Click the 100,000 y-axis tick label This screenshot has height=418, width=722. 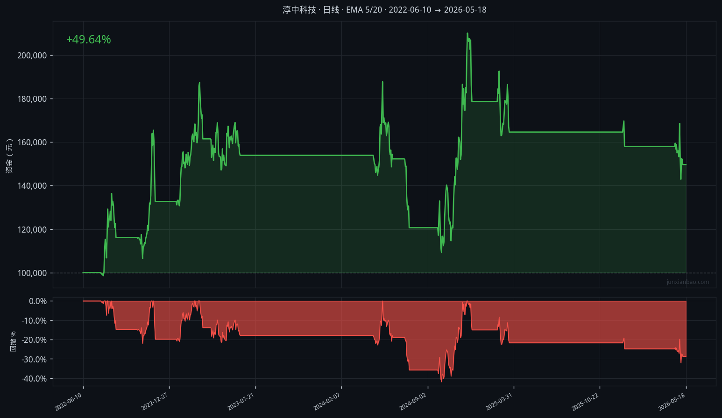pyautogui.click(x=32, y=273)
